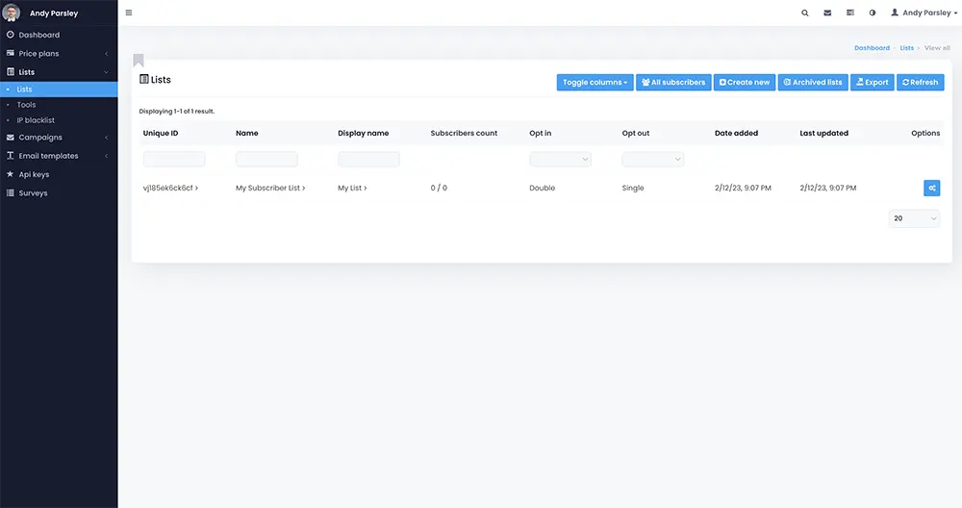
Task: Sort by Last updated column header
Action: (x=824, y=133)
